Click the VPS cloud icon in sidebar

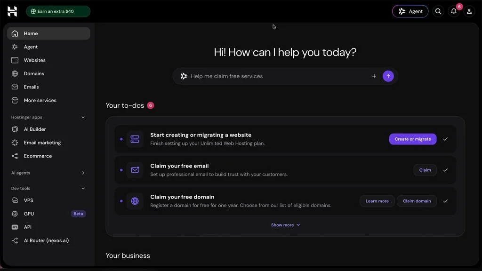(x=15, y=200)
